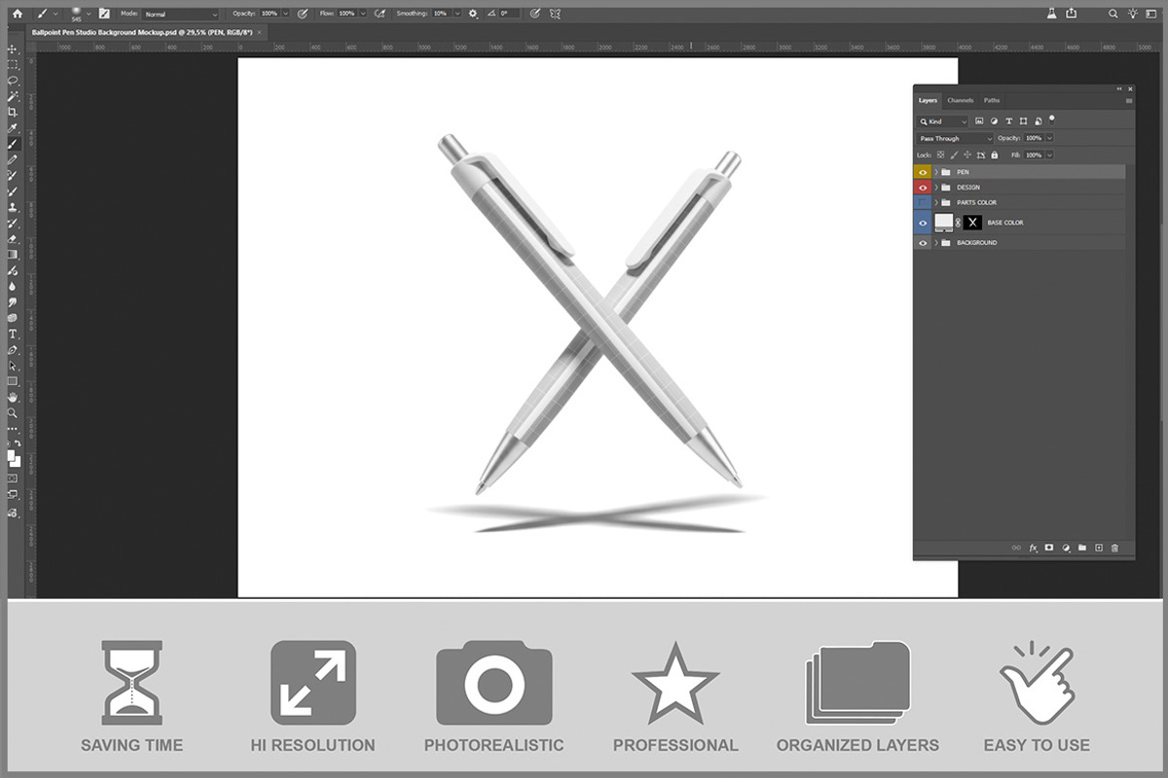Expand the PARTS COLOR group

[936, 203]
